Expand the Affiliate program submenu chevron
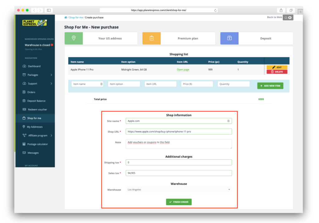Viewport: 319px width, 223px height. coord(51,135)
